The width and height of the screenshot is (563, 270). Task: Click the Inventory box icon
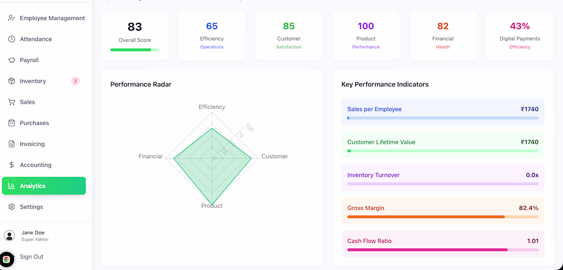tap(11, 81)
